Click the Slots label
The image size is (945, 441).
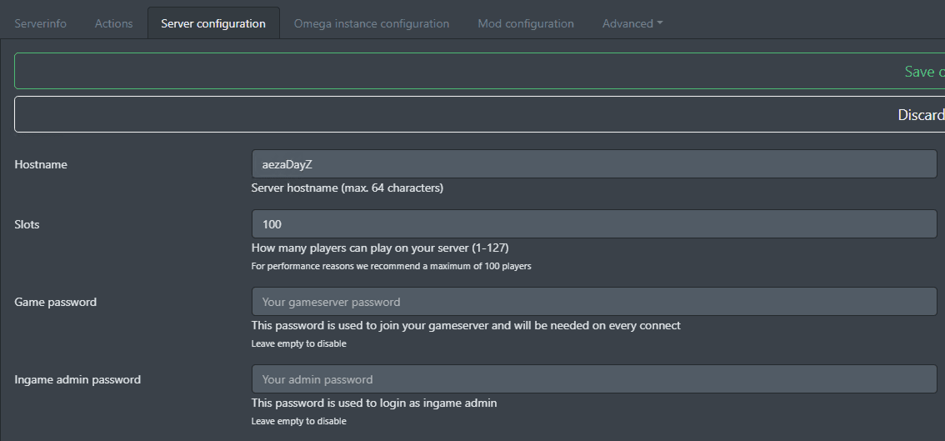[x=27, y=224]
